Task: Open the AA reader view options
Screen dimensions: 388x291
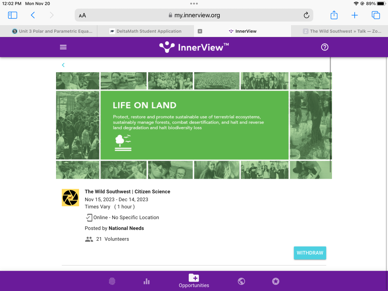Action: (82, 15)
